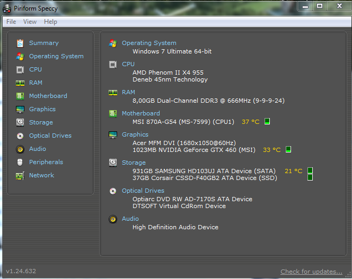Open the View menu
Image resolution: width=352 pixels, height=279 pixels.
30,22
